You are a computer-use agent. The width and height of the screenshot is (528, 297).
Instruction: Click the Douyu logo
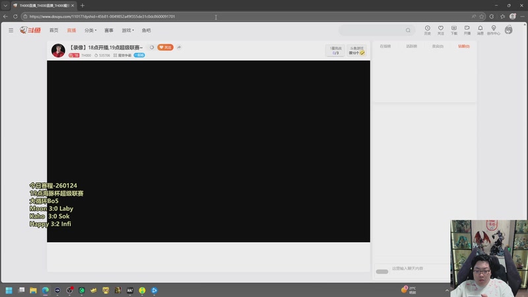point(30,30)
